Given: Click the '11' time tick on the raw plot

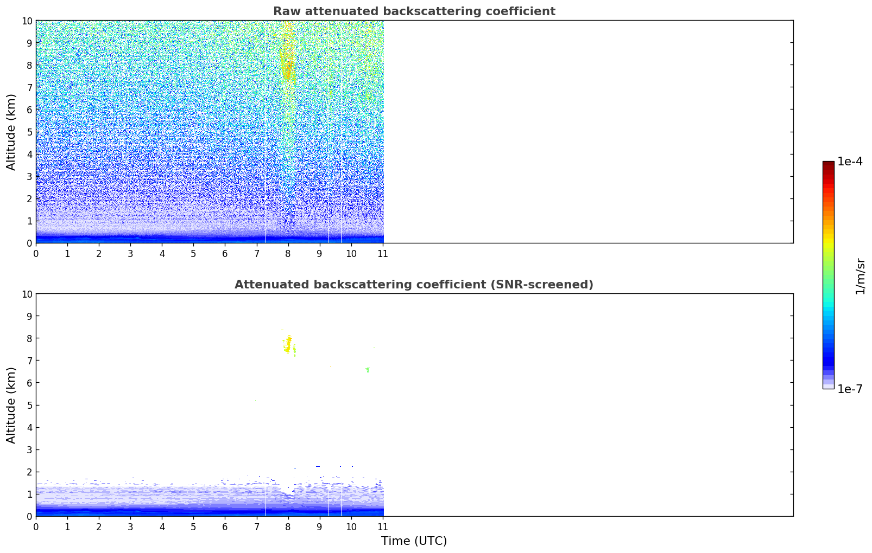Looking at the screenshot, I should (383, 253).
